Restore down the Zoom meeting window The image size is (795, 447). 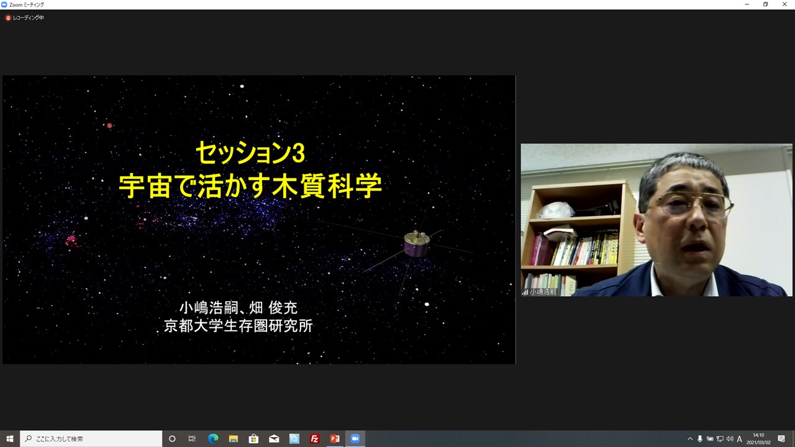(x=766, y=4)
